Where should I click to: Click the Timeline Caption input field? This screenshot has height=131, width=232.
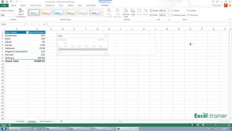[7, 15]
